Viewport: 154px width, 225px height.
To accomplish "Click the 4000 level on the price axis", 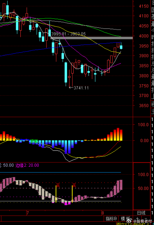I will click(x=144, y=36).
